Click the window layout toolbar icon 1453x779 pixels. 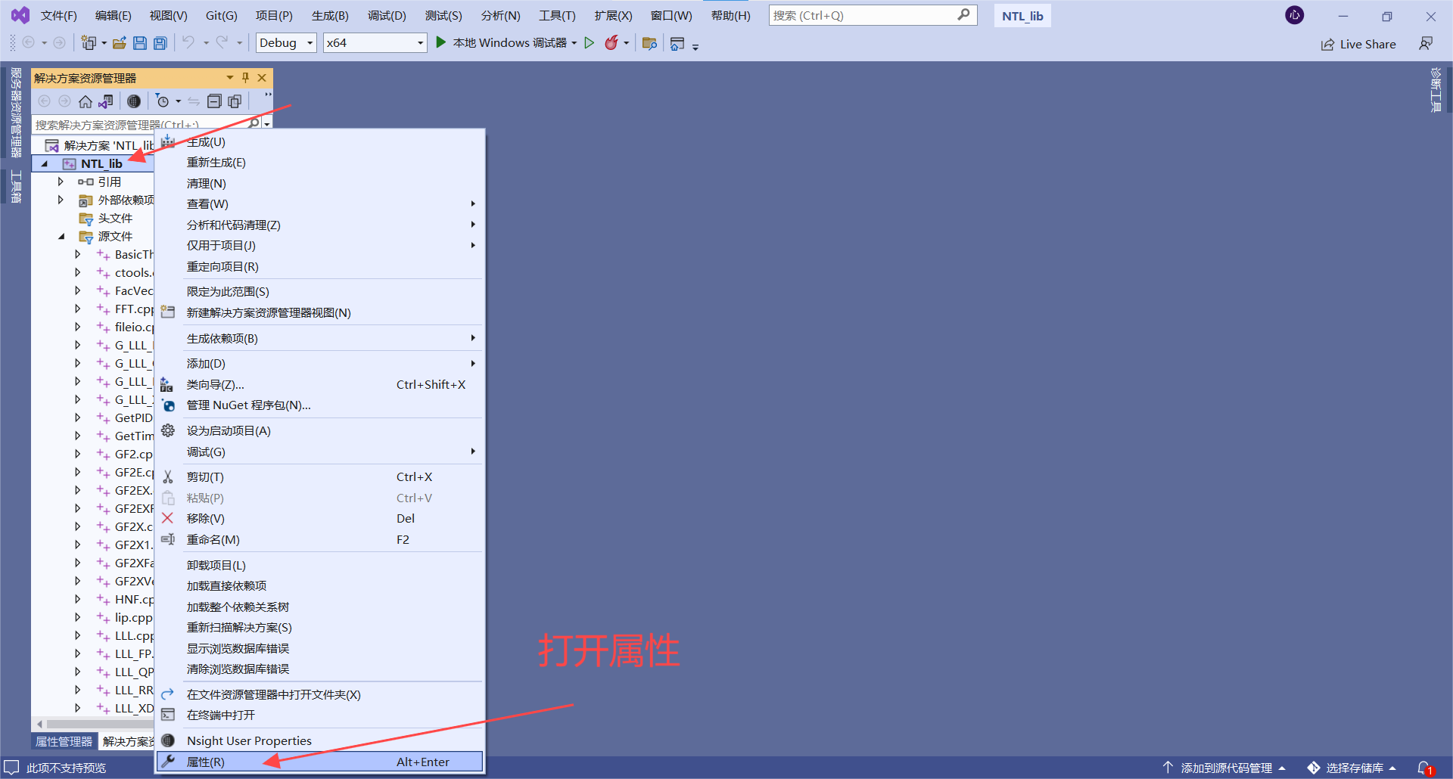677,44
